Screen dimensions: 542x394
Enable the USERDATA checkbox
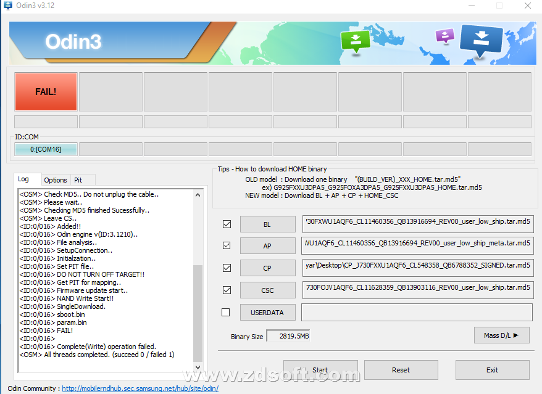[x=226, y=312]
